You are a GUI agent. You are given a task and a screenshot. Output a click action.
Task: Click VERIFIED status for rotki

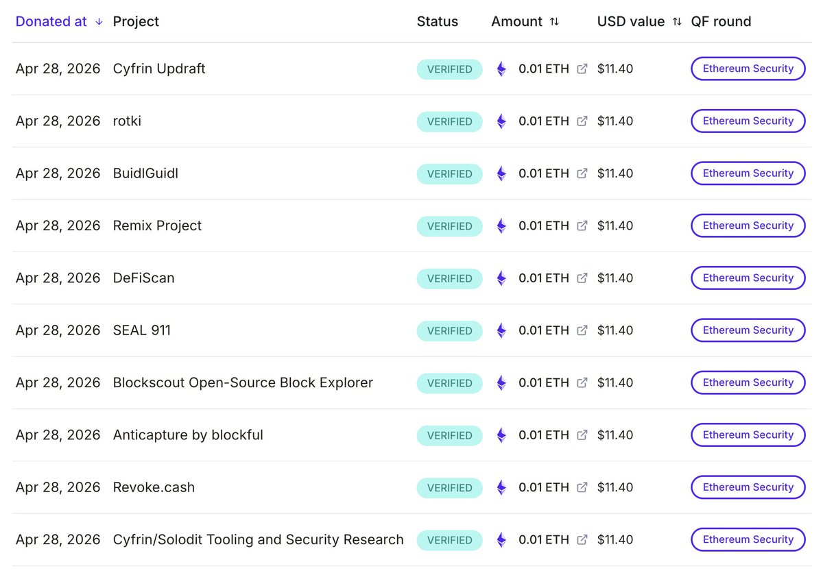(450, 121)
